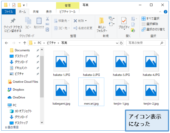Click the up arrow navigation icon
Image resolution: width=170 pixels, height=133 pixels.
pyautogui.click(x=25, y=43)
